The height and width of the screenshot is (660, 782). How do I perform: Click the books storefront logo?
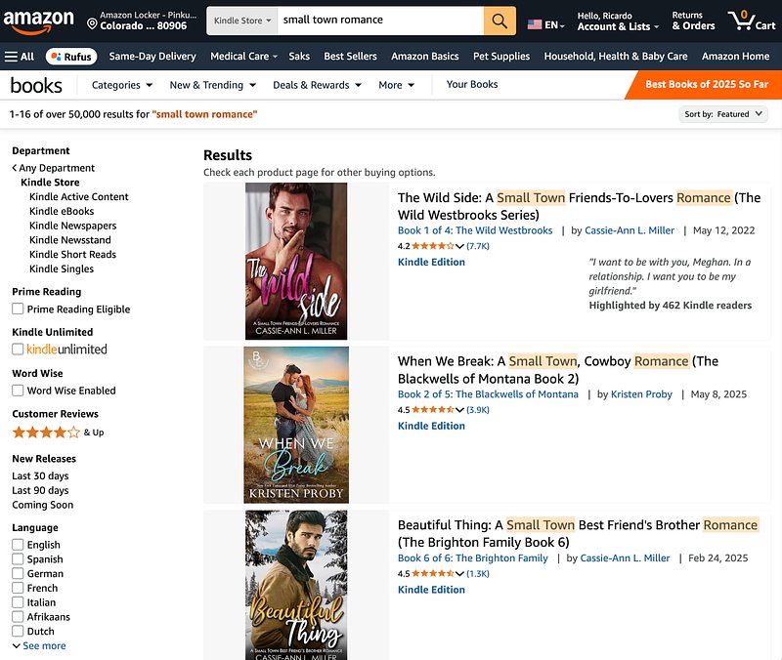pyautogui.click(x=36, y=85)
